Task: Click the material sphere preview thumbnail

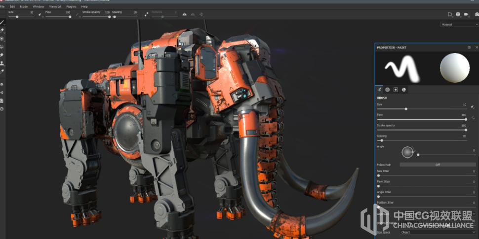Action: pos(455,68)
